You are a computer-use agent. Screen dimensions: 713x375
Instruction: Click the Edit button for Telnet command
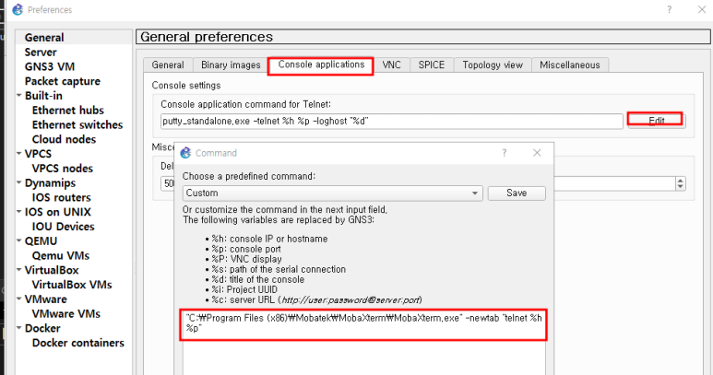(655, 121)
